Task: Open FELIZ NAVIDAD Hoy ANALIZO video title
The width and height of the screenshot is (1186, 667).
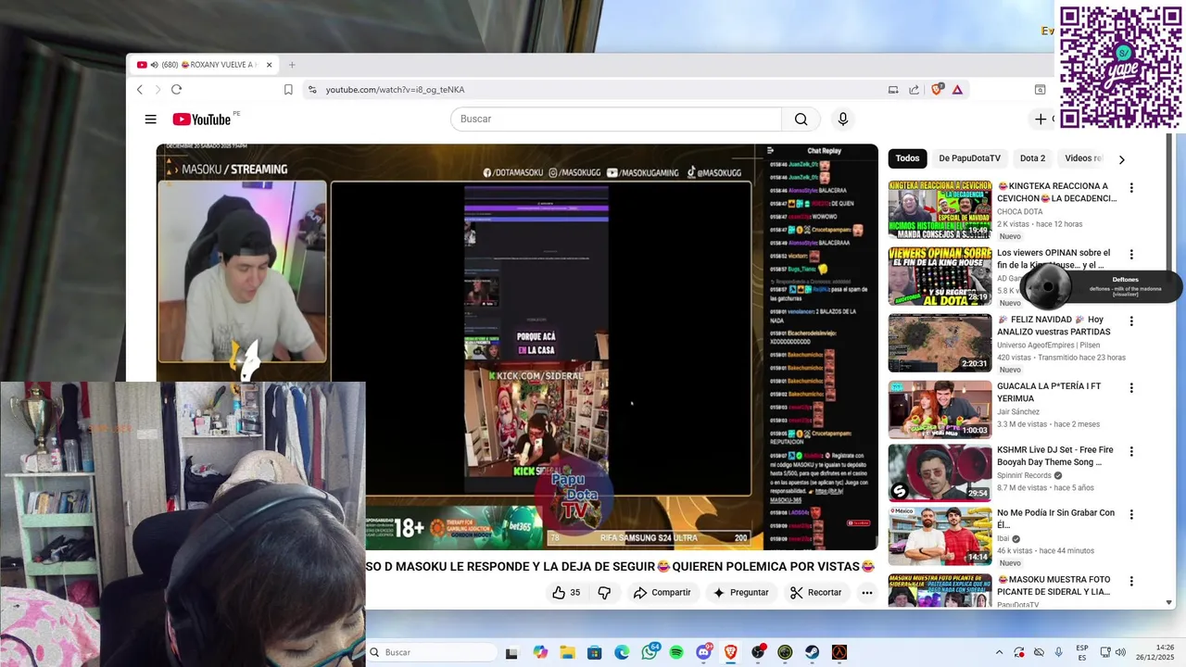Action: [1054, 325]
